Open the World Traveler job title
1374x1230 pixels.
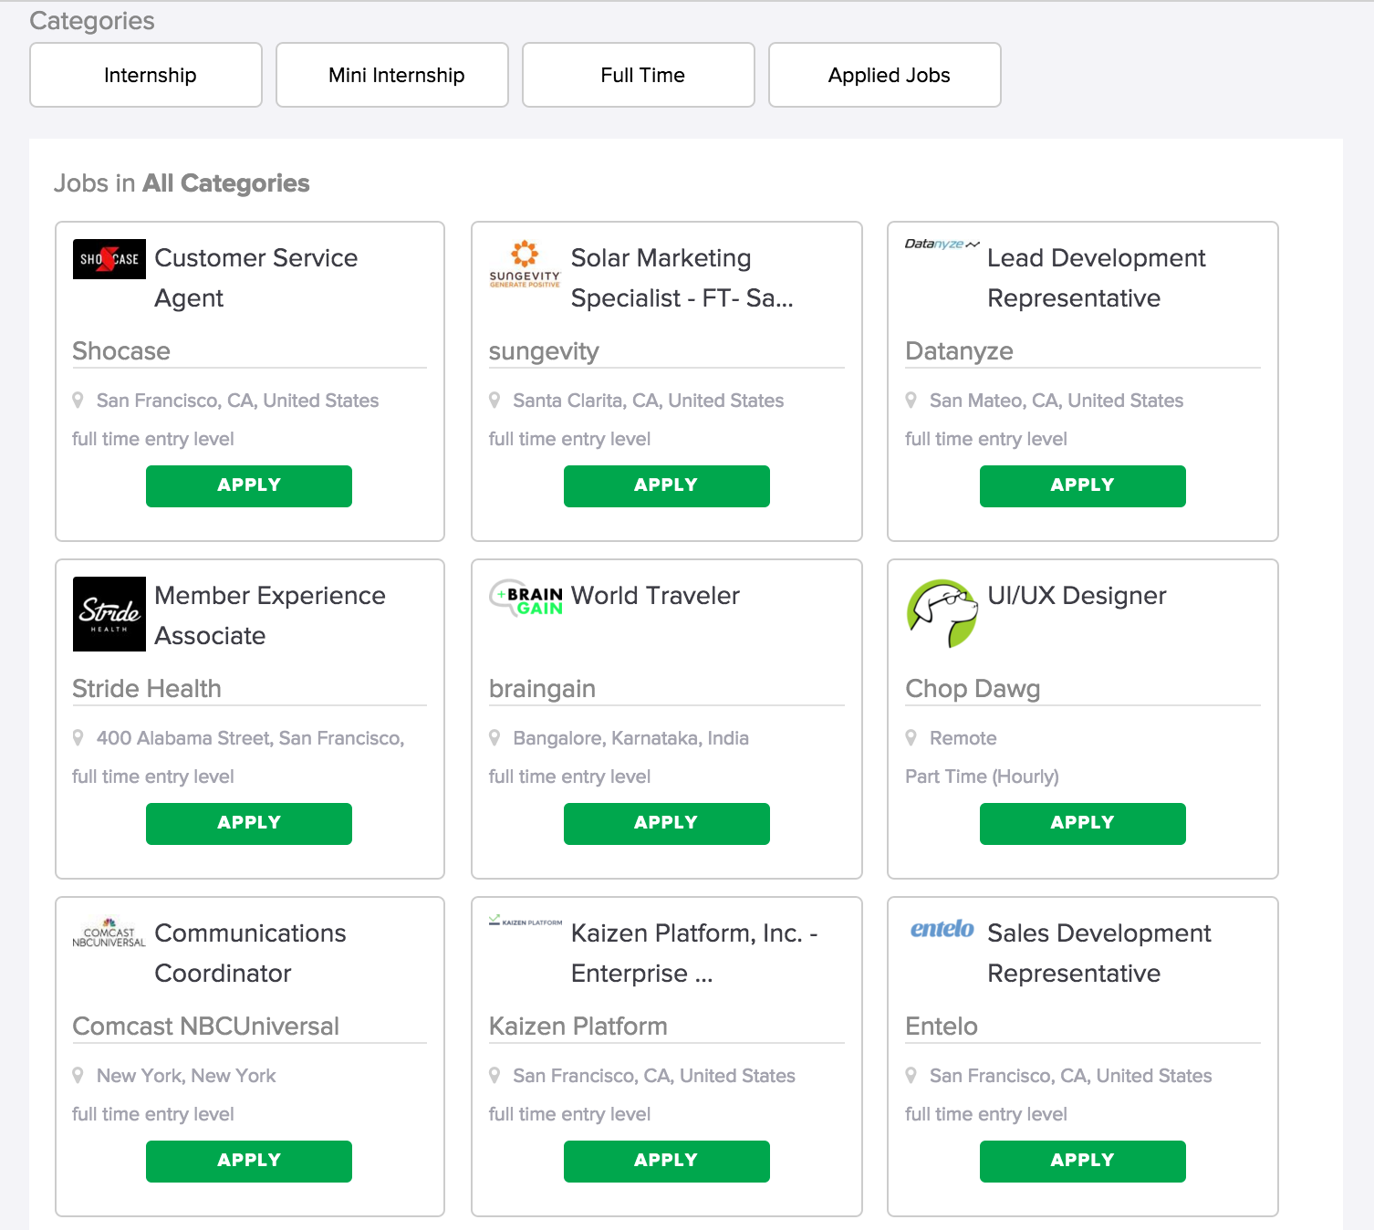(655, 596)
